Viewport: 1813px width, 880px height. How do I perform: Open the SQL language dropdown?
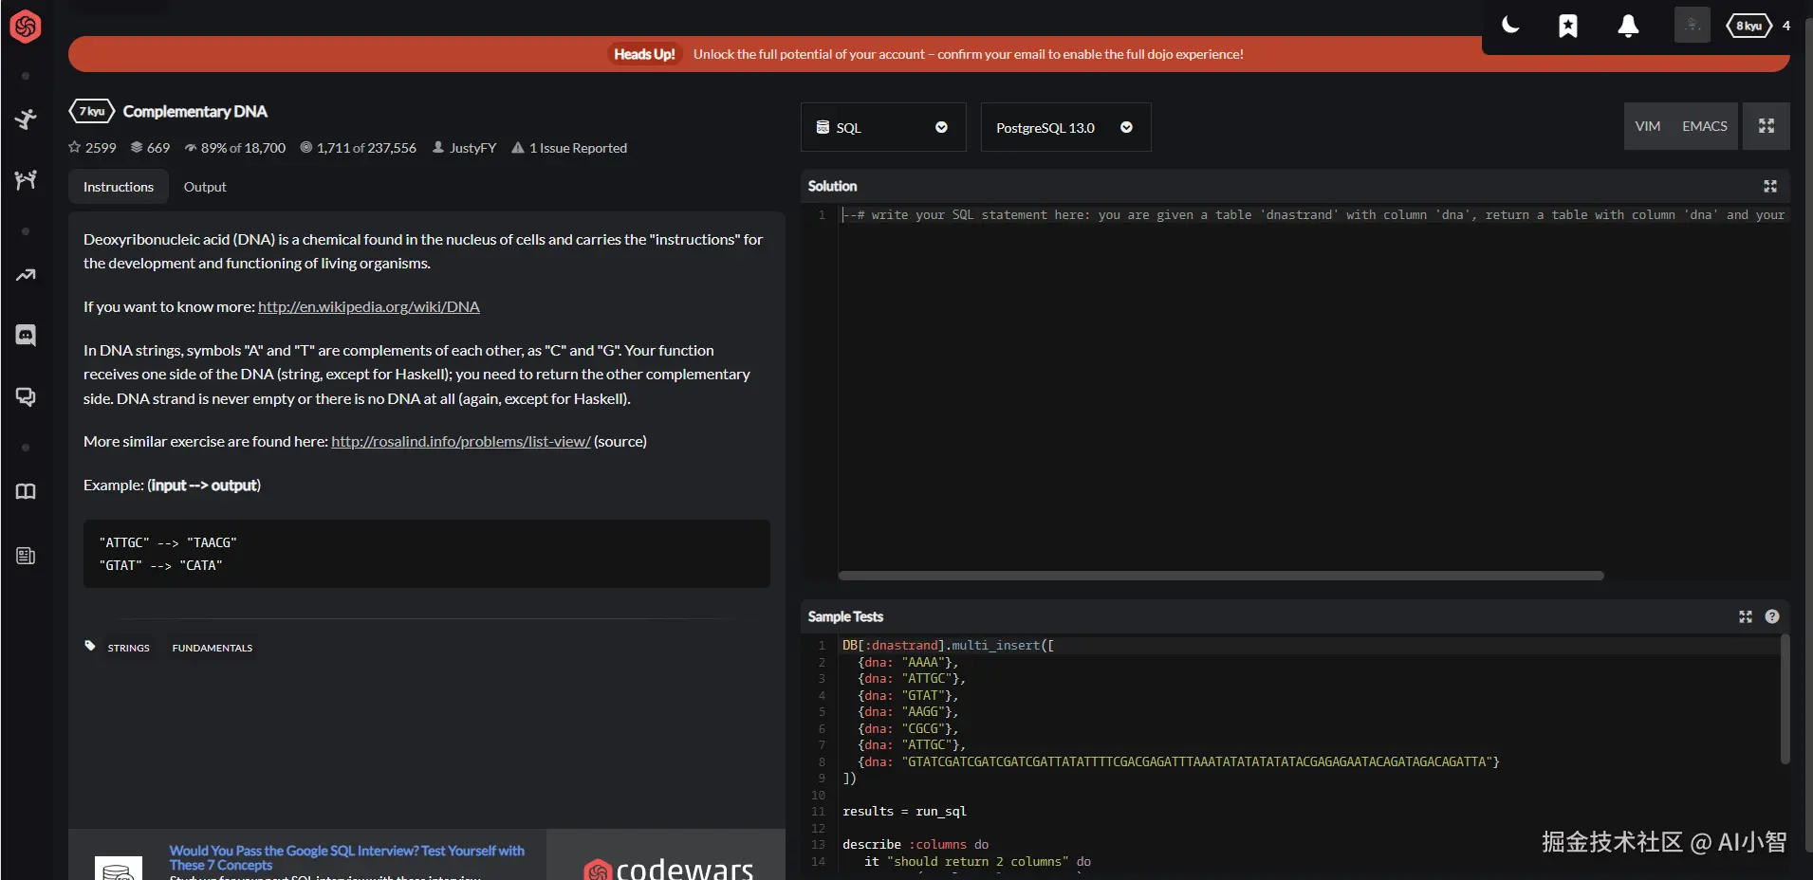pyautogui.click(x=883, y=127)
